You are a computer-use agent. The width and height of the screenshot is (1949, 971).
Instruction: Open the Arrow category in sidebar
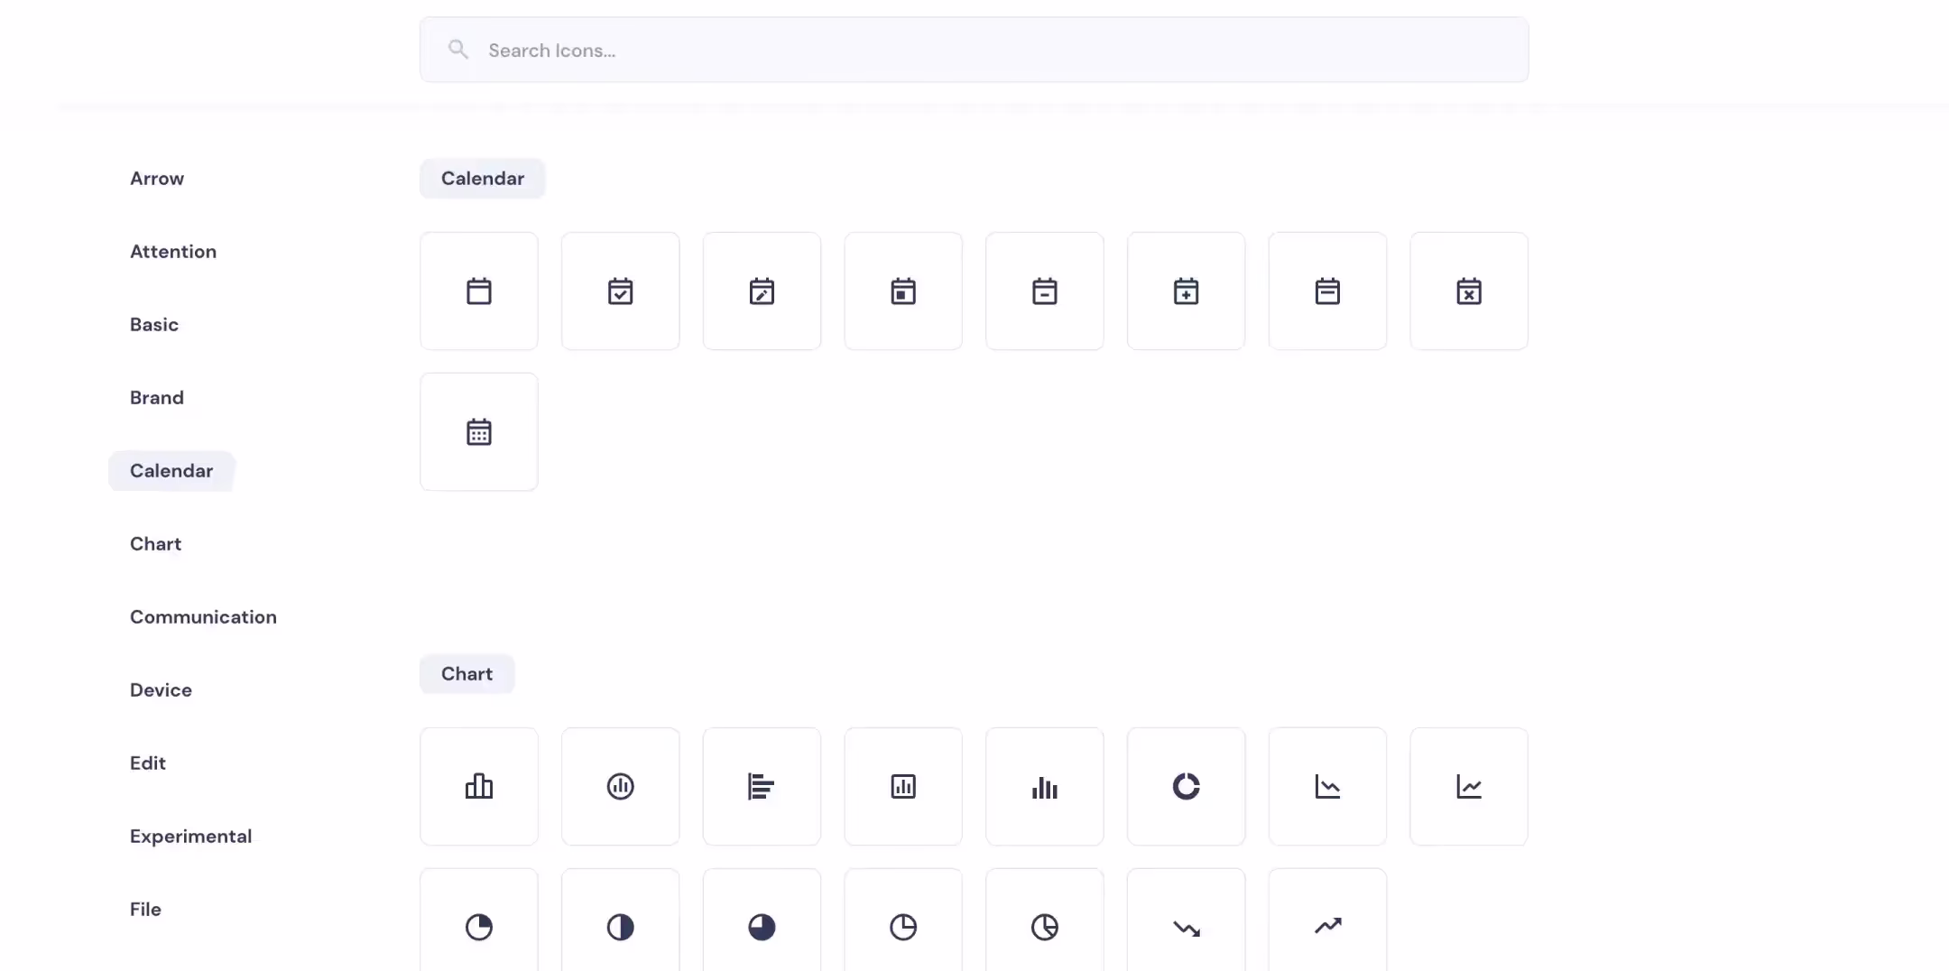[157, 179]
